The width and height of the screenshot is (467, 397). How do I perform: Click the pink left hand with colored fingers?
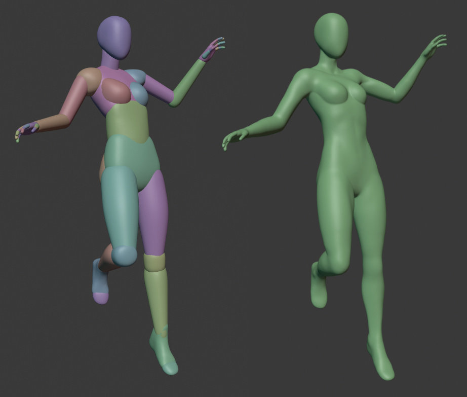(210, 48)
